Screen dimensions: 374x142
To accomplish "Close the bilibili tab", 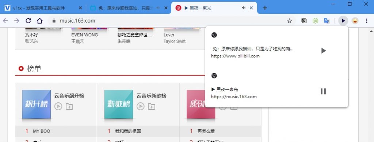I will [166, 8].
